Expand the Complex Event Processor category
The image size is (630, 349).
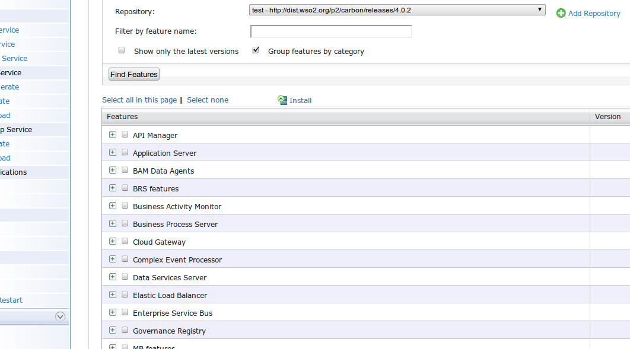[x=113, y=259]
